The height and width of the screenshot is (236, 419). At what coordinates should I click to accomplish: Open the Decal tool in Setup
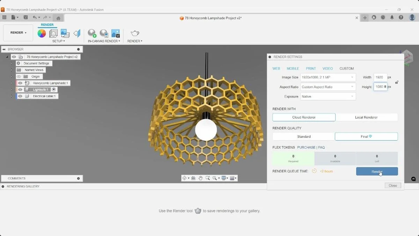[x=65, y=34]
